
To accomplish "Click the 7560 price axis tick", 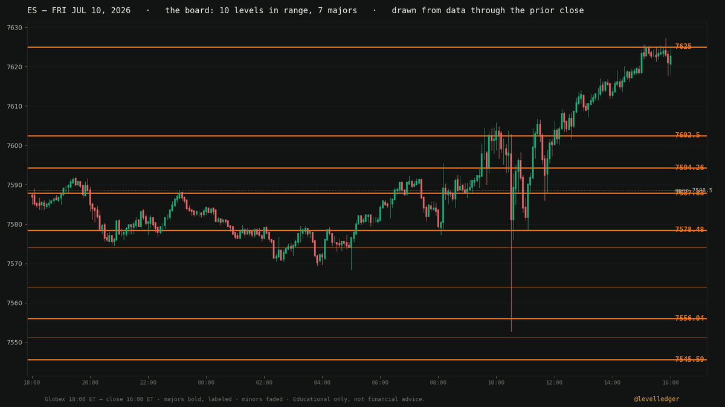I will 14,303.
